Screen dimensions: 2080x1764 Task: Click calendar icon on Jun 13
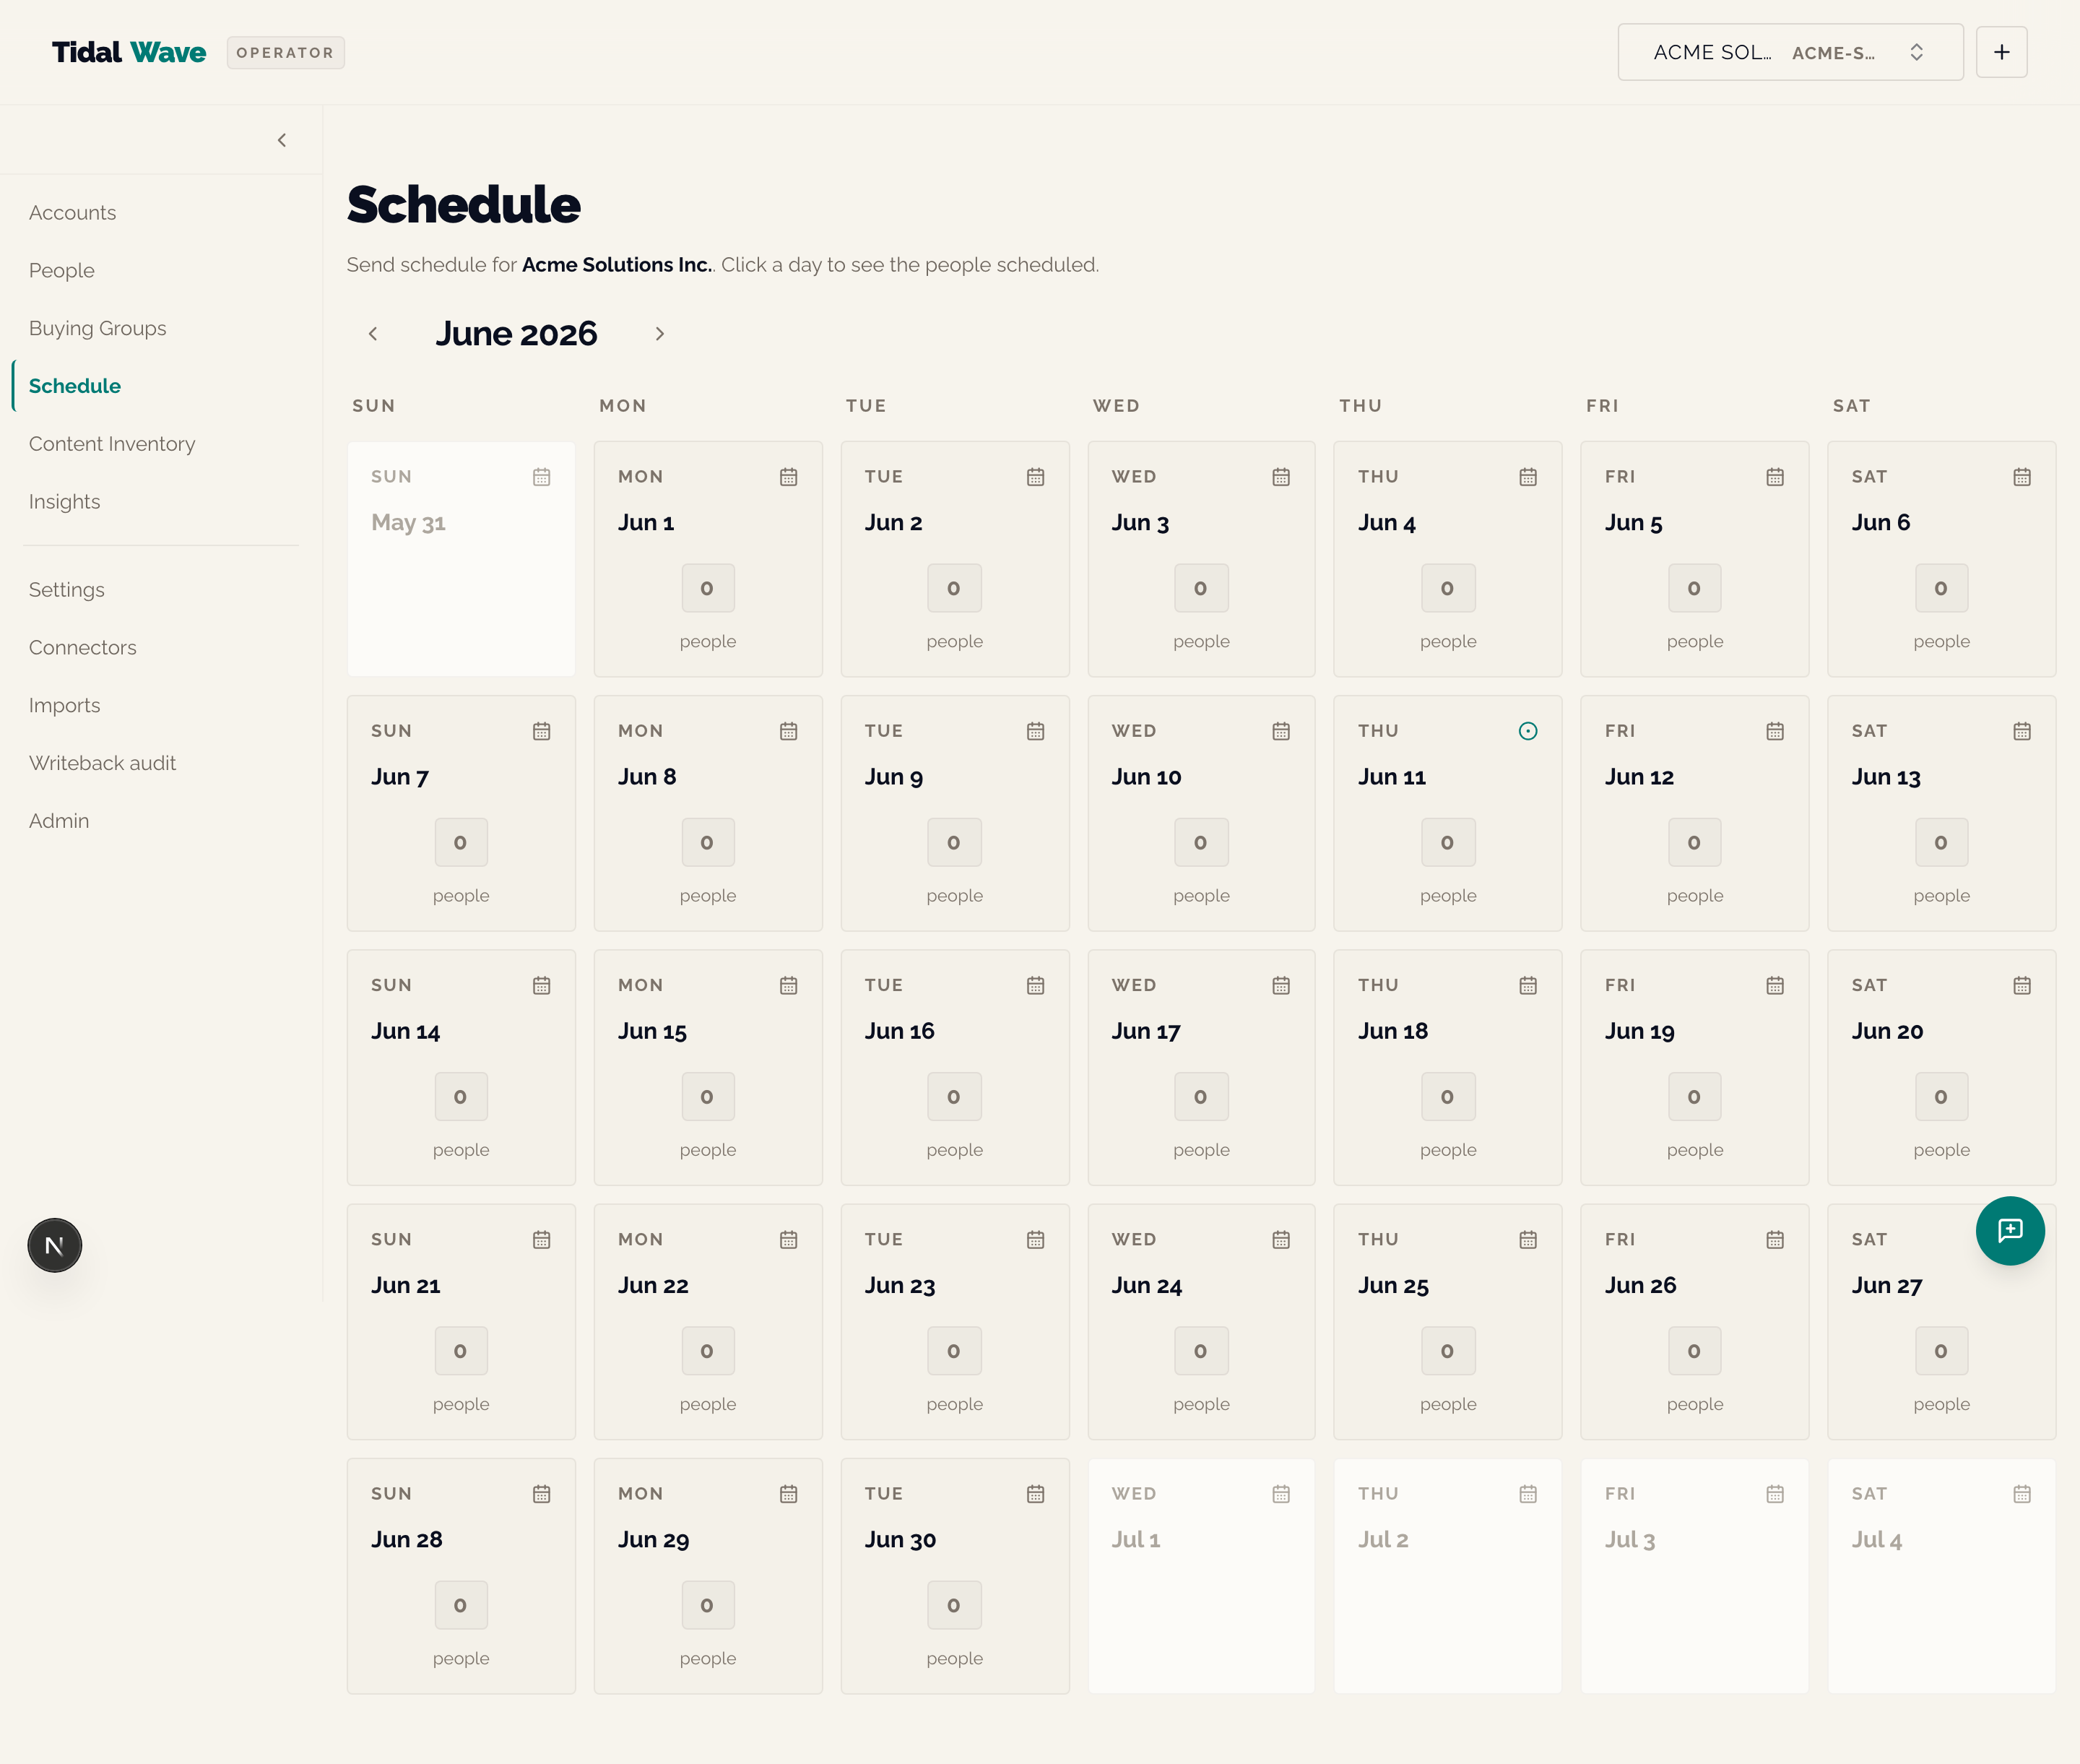point(2022,731)
